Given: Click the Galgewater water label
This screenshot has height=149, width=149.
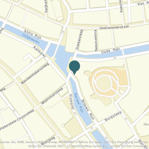Looking at the screenshot, I should tap(31, 39).
